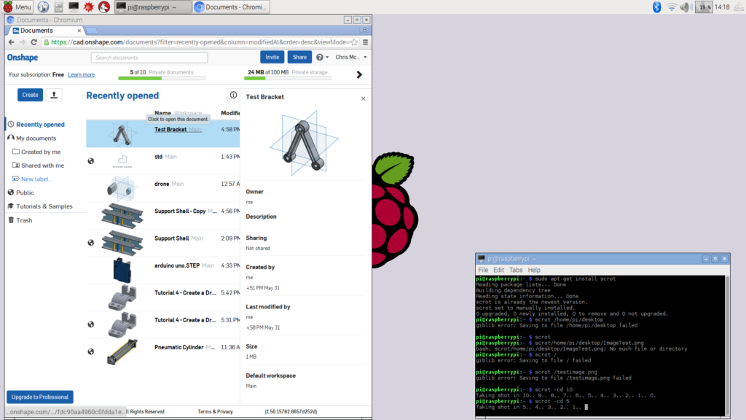746x420 pixels.
Task: Open Wolfram icon in taskbar
Action: 104,7
